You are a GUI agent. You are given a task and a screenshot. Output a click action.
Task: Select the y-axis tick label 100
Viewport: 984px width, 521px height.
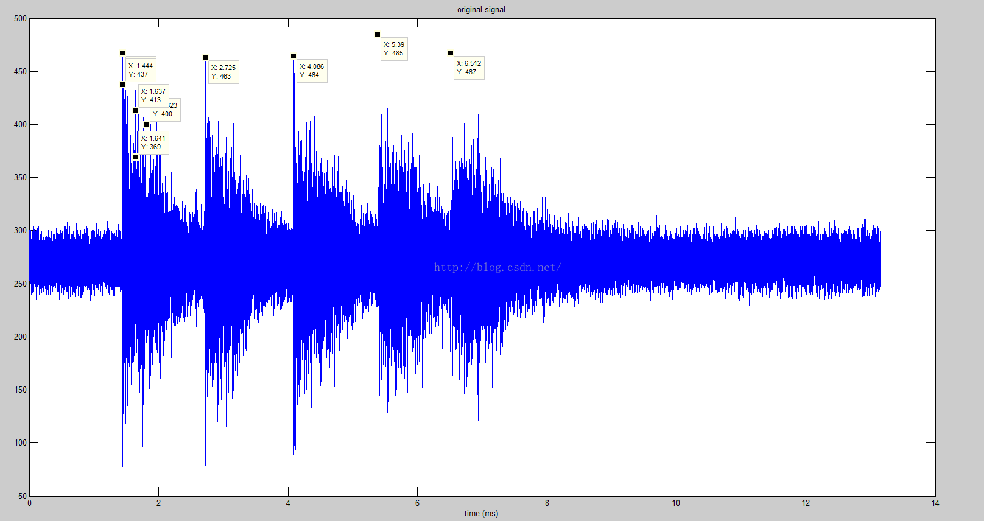20,442
